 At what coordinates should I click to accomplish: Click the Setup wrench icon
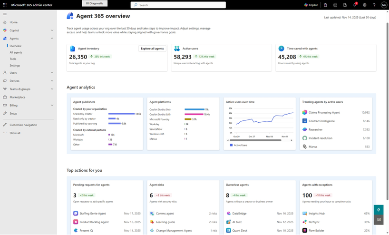coord(5,113)
